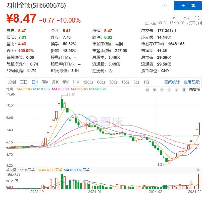Click the 振幅 18.96% value

69,51
